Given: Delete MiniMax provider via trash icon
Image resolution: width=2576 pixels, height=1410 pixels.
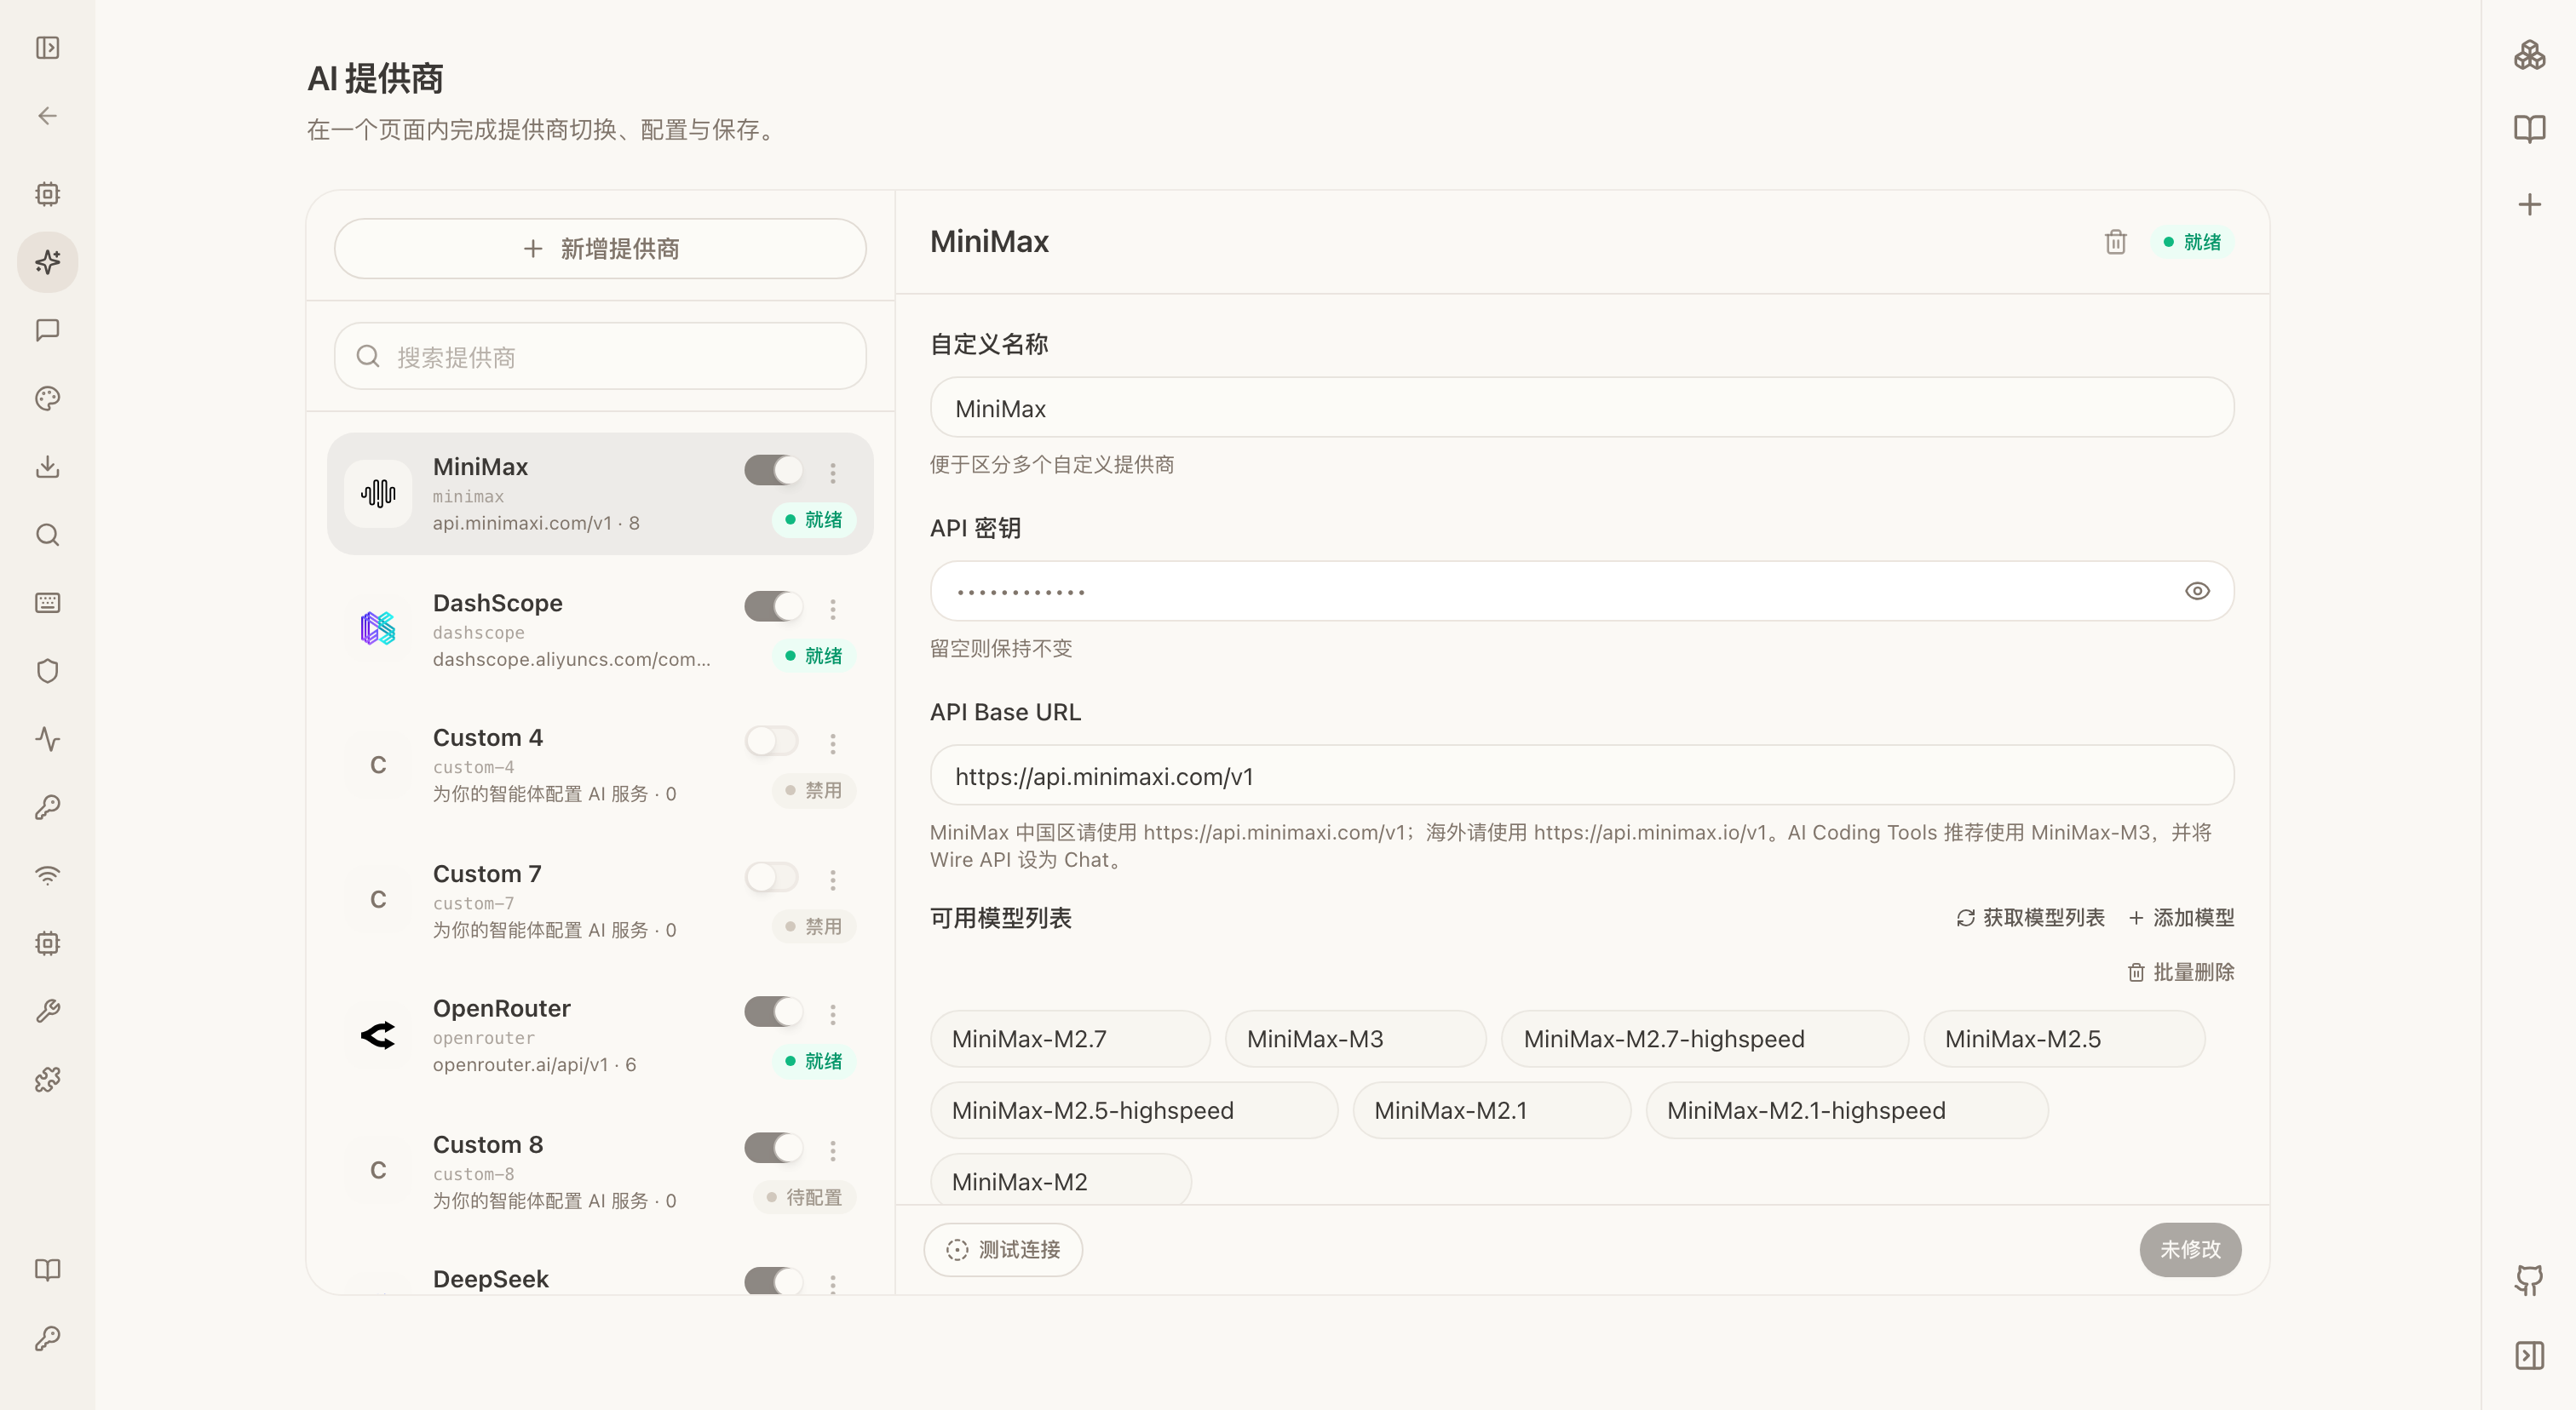Looking at the screenshot, I should coord(2115,242).
